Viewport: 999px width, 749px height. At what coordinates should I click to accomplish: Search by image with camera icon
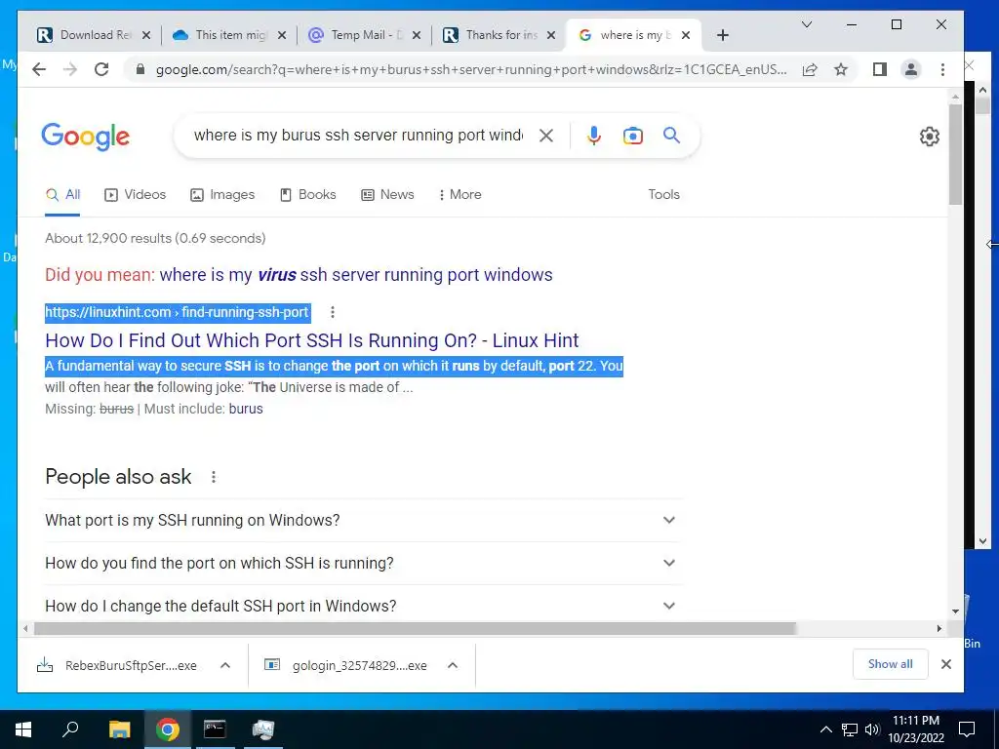tap(632, 135)
